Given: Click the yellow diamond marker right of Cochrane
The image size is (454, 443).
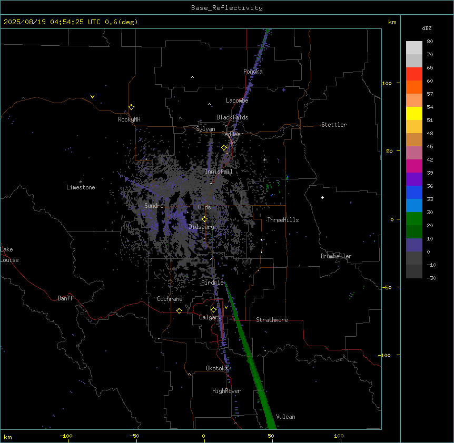Looking at the screenshot, I should coord(179,310).
